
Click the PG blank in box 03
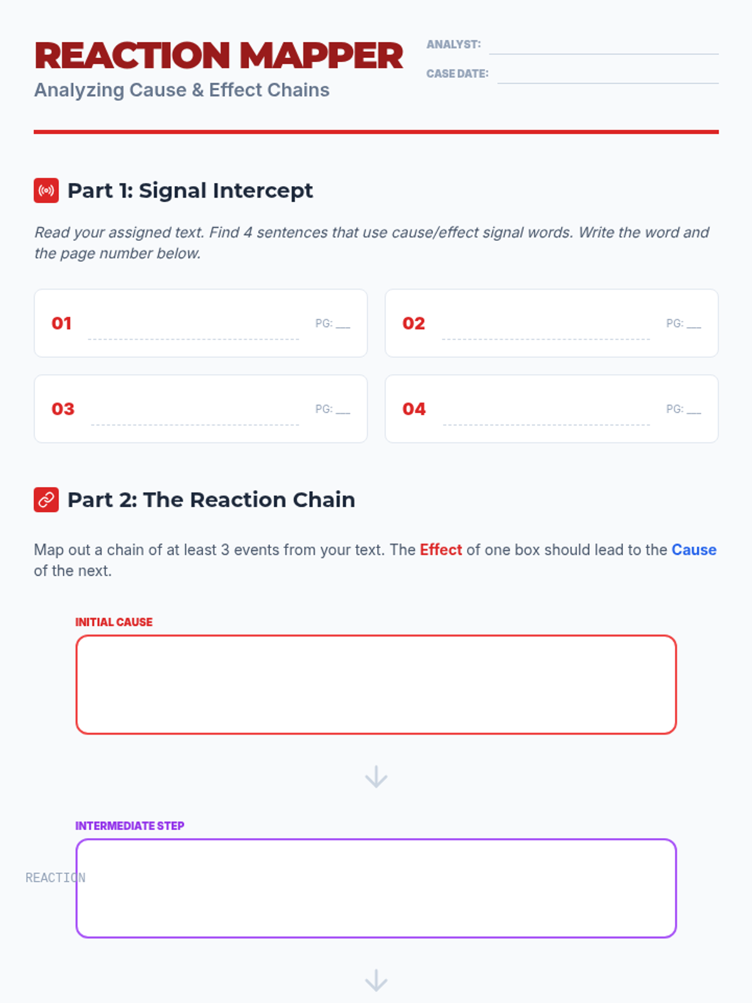click(x=343, y=410)
